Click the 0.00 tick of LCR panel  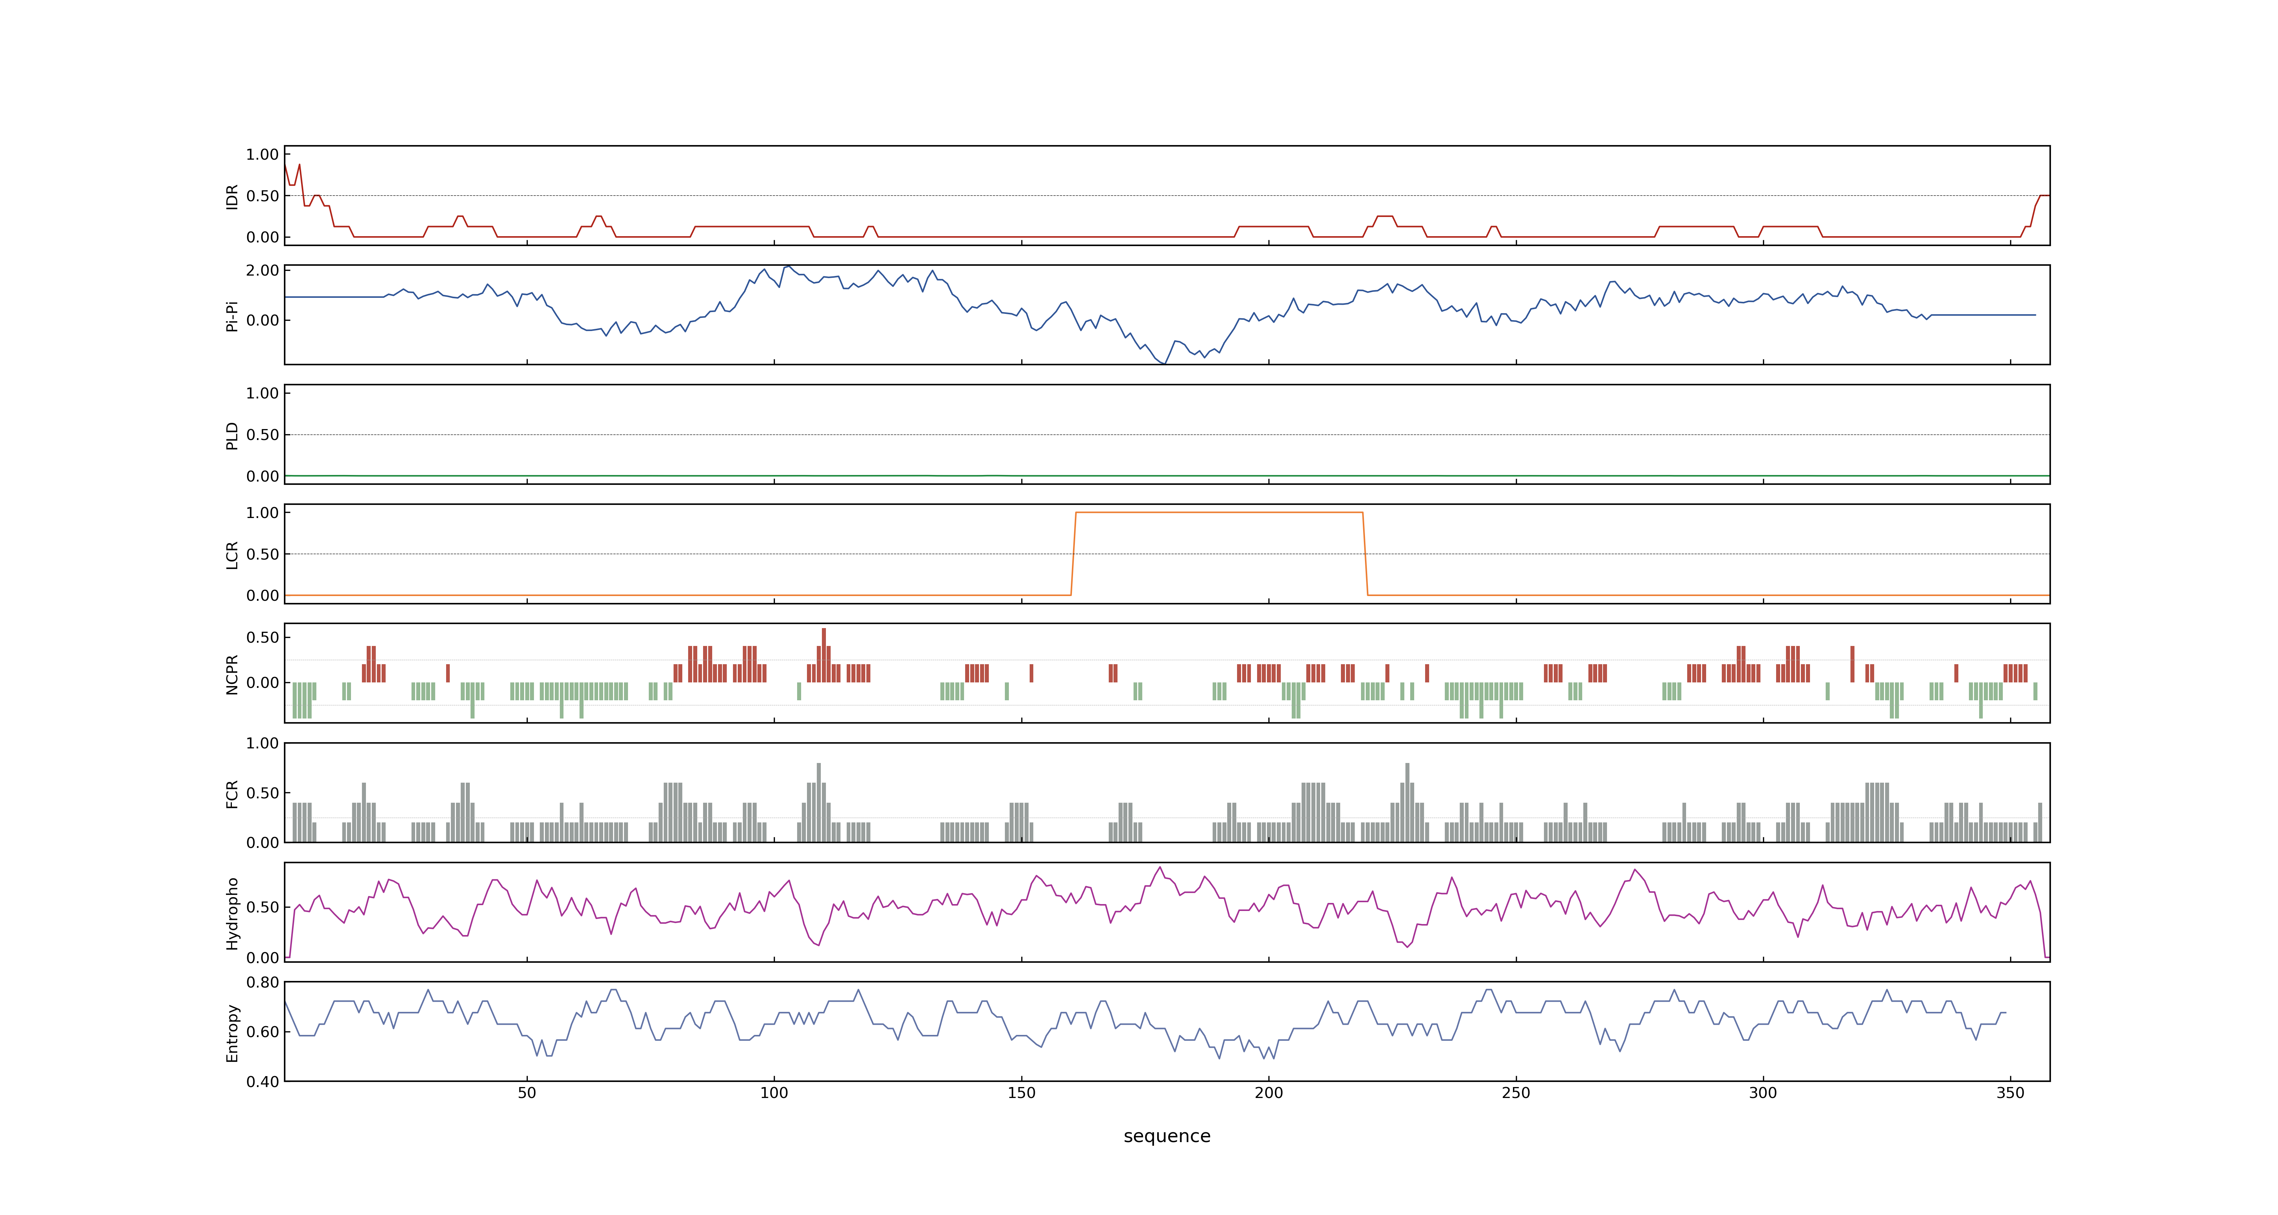263,595
